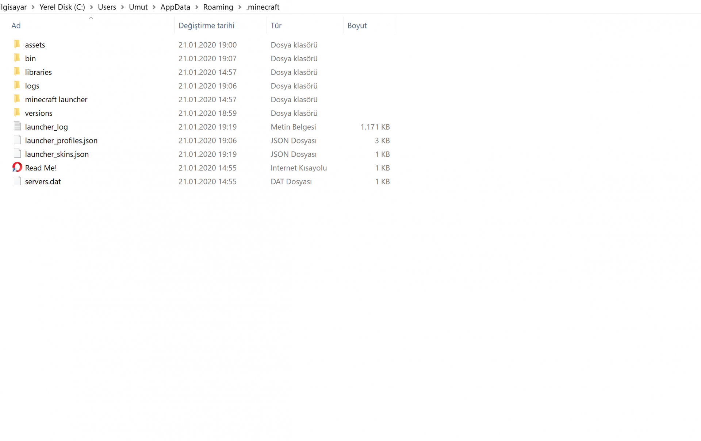Click the JSON Dosyası type of launcher_skins.json
The image size is (701, 441).
294,154
